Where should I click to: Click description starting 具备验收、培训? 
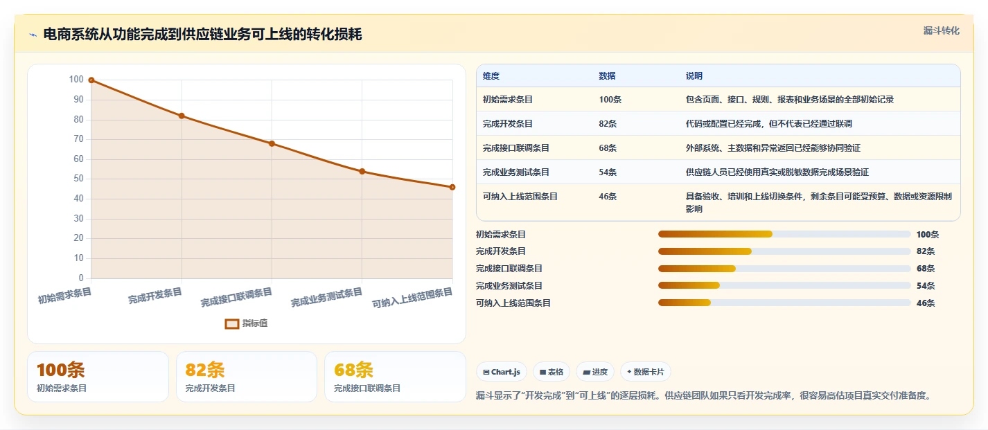[x=819, y=202]
